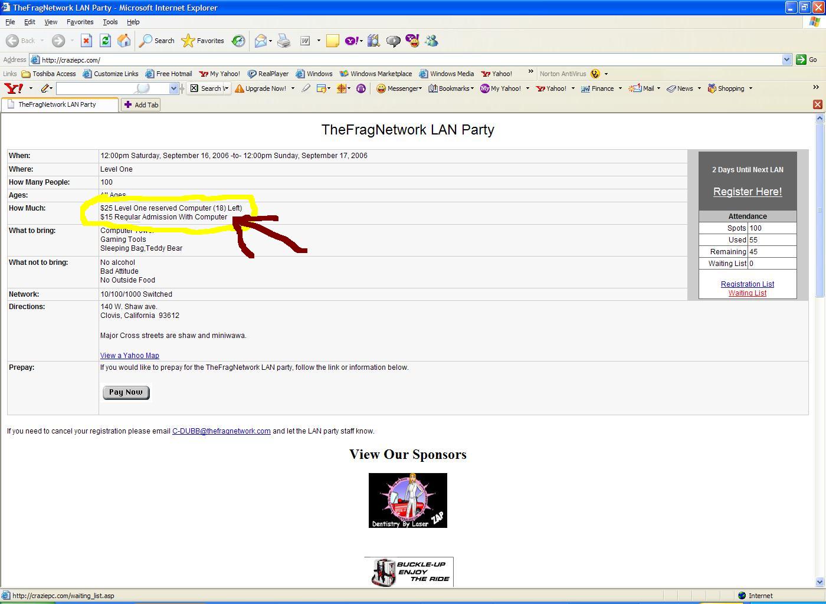The height and width of the screenshot is (604, 826).
Task: Open the Tools menu
Action: click(110, 22)
